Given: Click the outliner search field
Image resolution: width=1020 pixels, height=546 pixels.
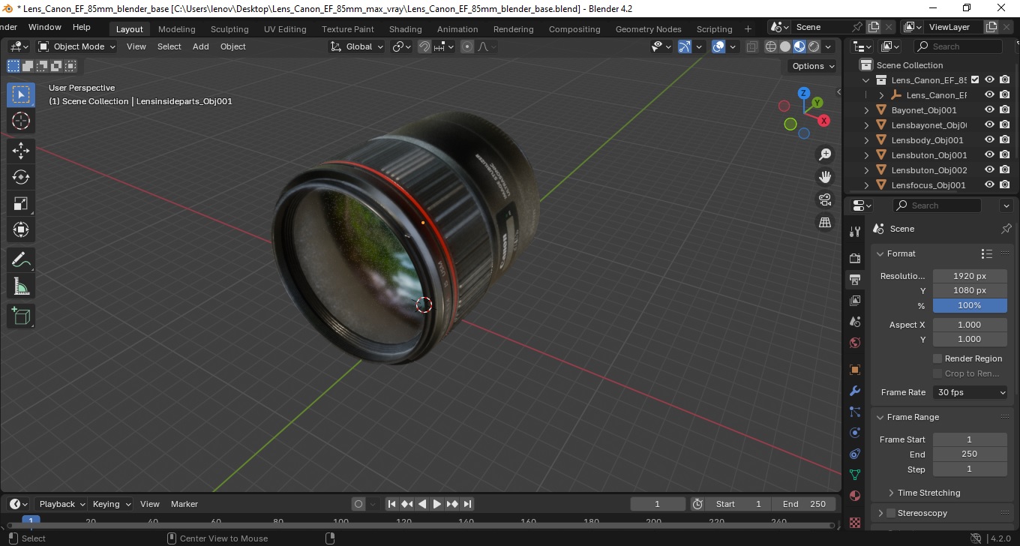Looking at the screenshot, I should point(960,46).
